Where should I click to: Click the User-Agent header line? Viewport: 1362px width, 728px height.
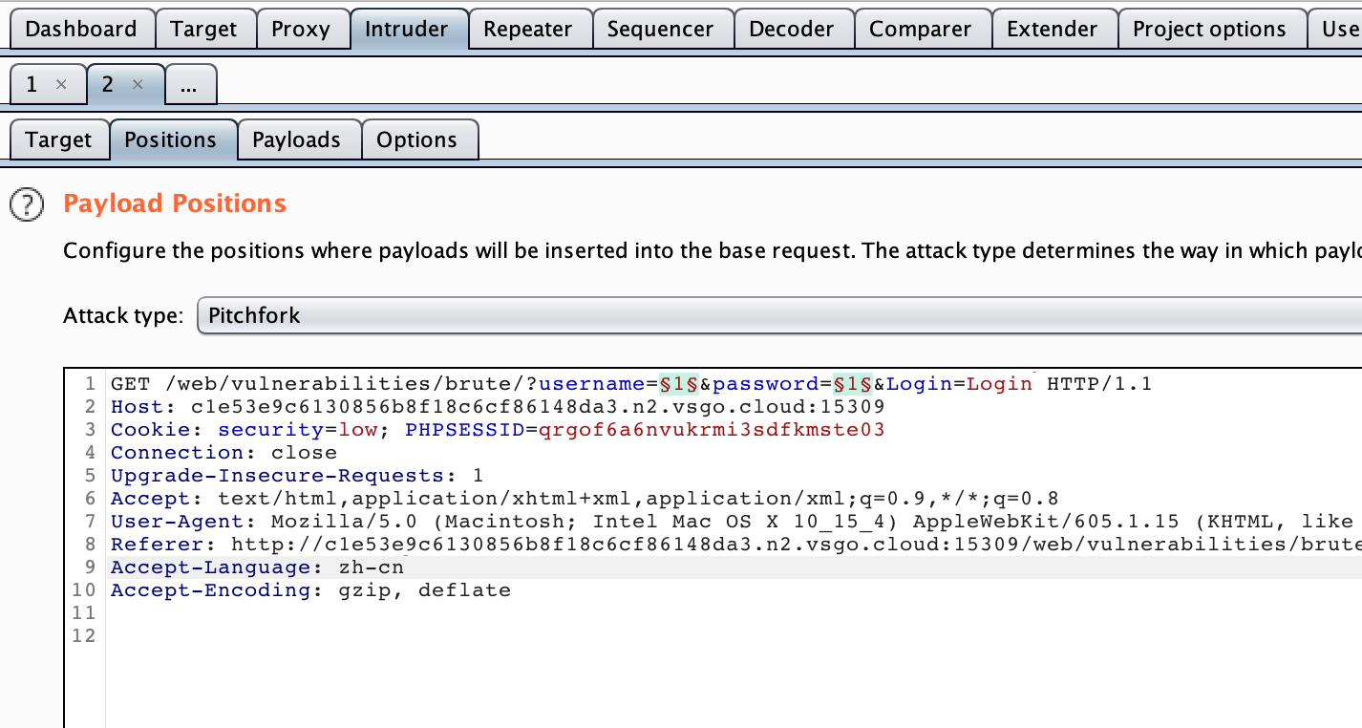click(735, 522)
